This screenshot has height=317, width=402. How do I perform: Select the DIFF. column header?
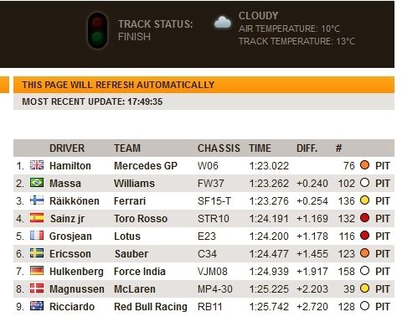307,148
